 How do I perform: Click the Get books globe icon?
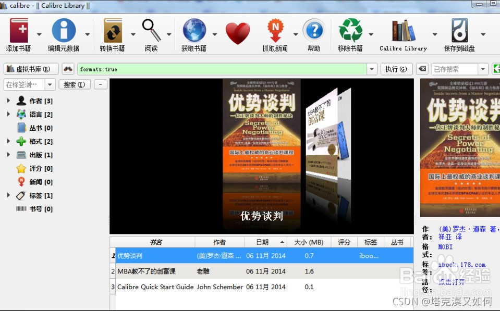pos(194,30)
